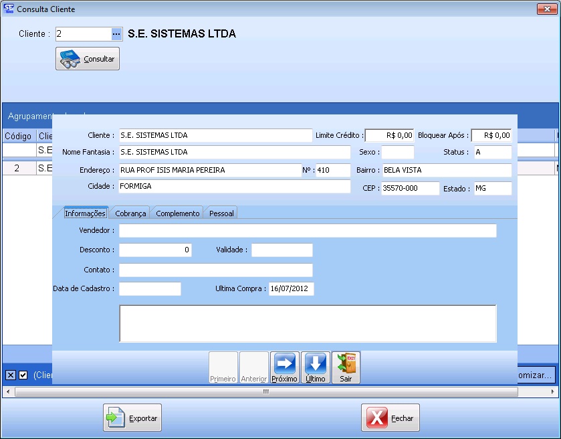Focus the Ultima Compra date field
This screenshot has width=561, height=439.
[291, 289]
